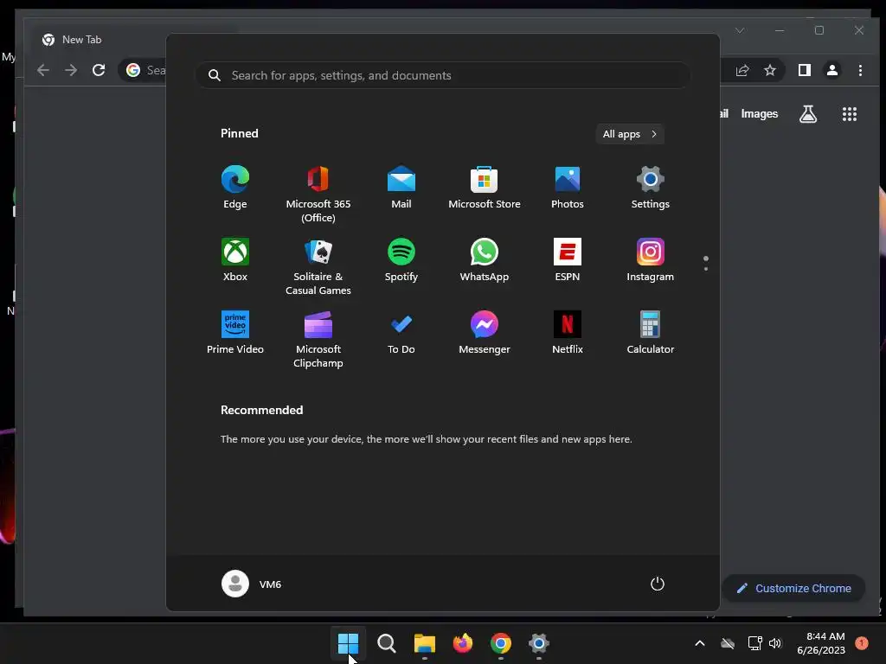
Task: Open Microsoft Clipchamp
Action: coord(318,339)
